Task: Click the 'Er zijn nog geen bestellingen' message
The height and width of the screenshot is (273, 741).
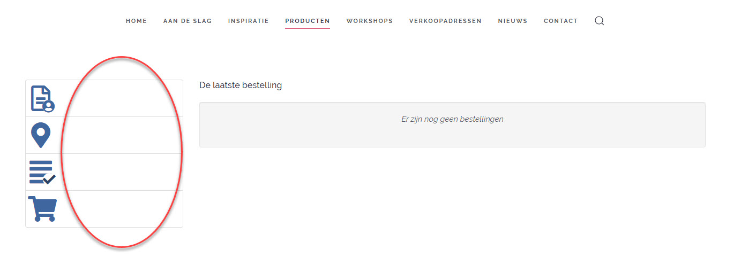Action: tap(452, 119)
